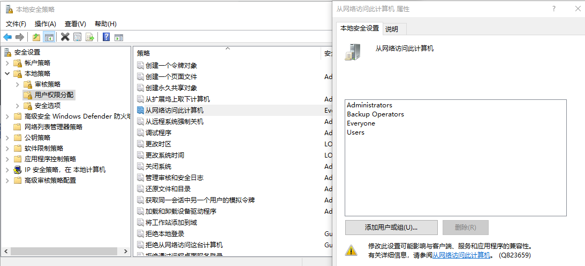Expand the 安全选项 tree node
585x266 pixels.
click(18, 106)
